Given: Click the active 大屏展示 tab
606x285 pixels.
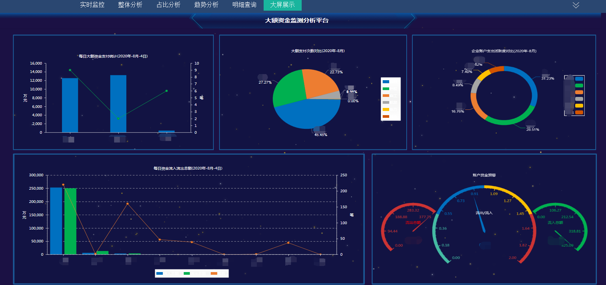Looking at the screenshot, I should (x=282, y=5).
